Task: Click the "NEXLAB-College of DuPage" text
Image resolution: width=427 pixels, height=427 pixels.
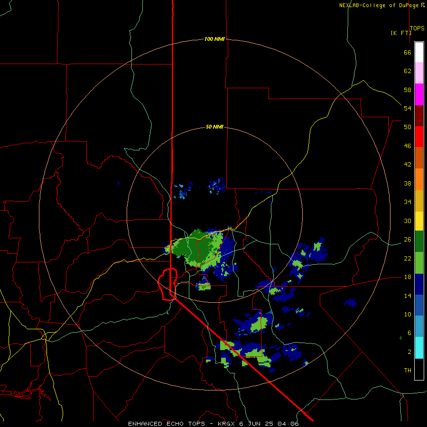Action: (379, 5)
